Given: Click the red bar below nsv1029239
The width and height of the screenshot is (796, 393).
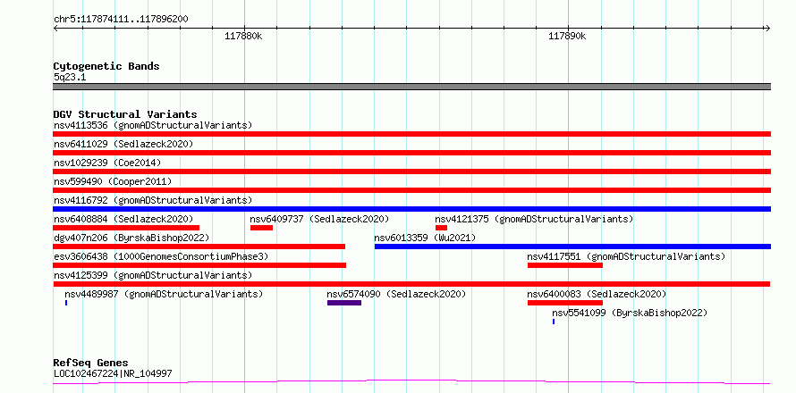Looking at the screenshot, I should coord(412,171).
